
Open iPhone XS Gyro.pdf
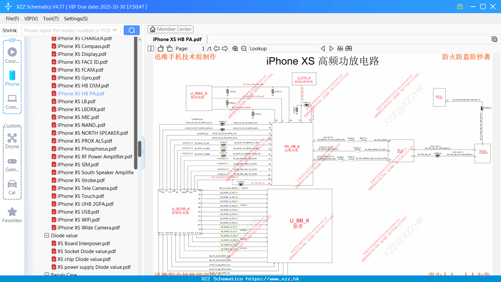(79, 78)
